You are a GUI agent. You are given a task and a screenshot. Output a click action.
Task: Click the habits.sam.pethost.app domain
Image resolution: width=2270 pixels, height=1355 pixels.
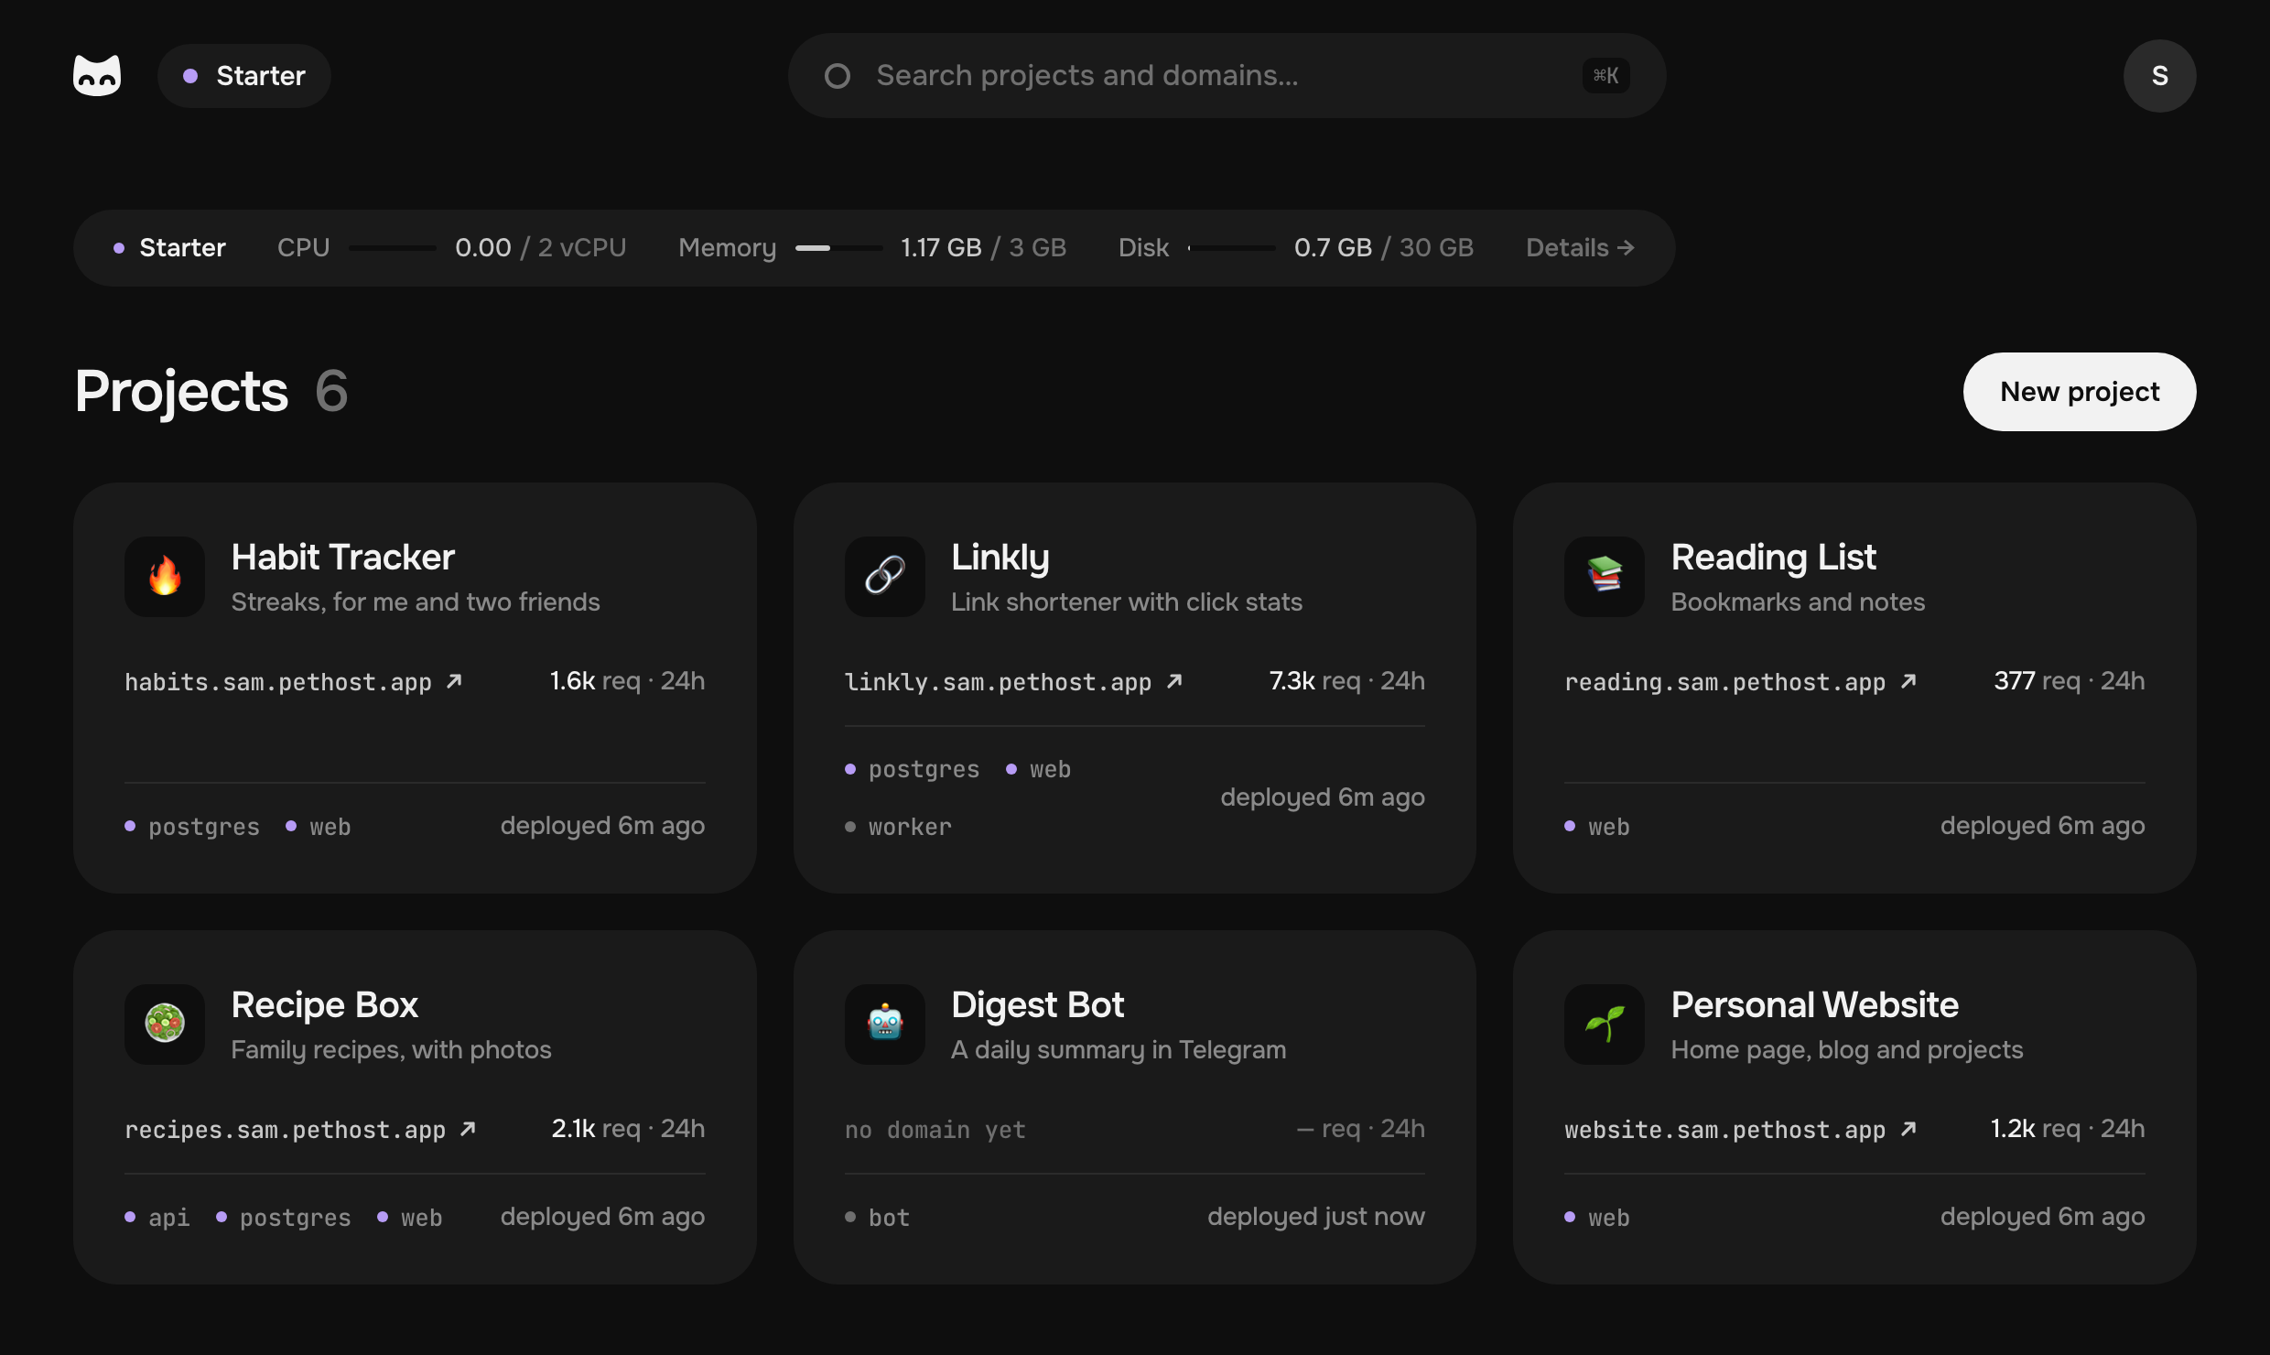[278, 682]
